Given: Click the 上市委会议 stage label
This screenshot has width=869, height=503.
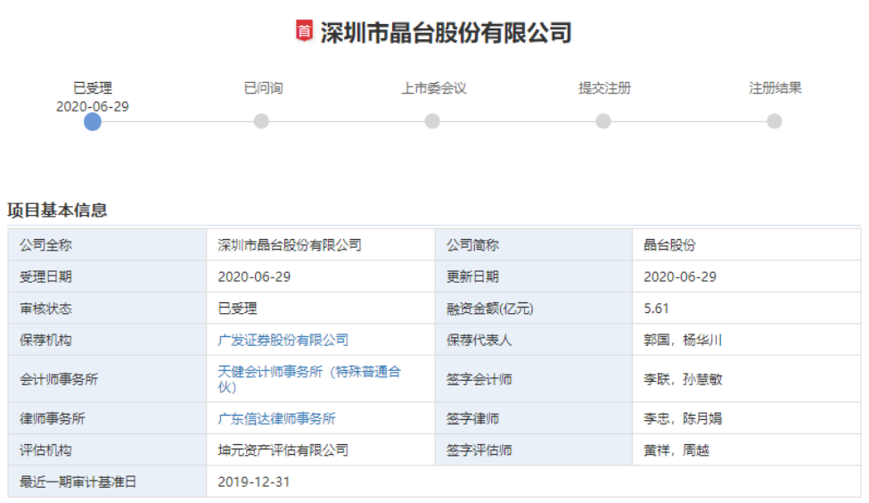Looking at the screenshot, I should click(434, 88).
